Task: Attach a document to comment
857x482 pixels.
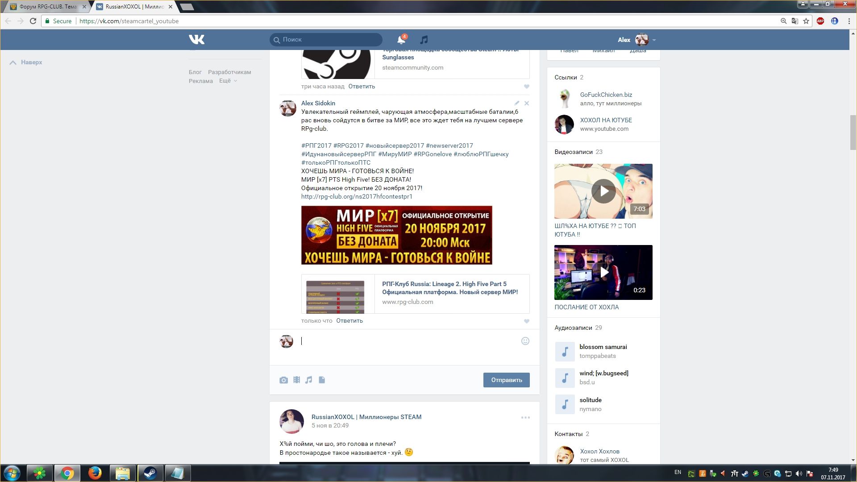Action: (322, 380)
